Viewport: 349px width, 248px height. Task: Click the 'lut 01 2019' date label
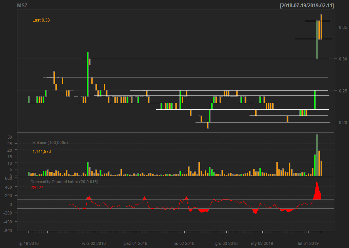click(x=308, y=243)
